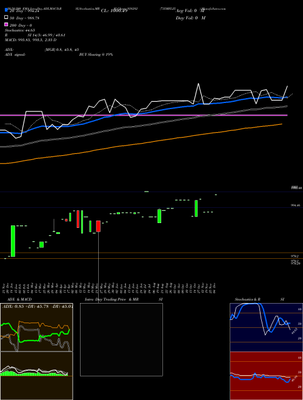Viewport: 303px width, 400px height.
Task: Click the ADX signal label
Action: [x=15, y=55]
